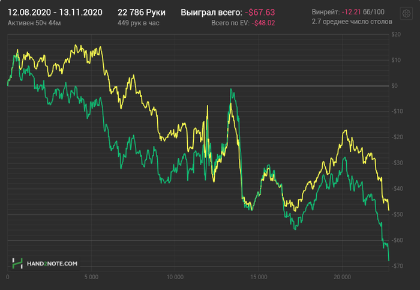Screen dimensions: 420x290
Task: Click the 20 000 x-axis label
Action: tap(343, 277)
